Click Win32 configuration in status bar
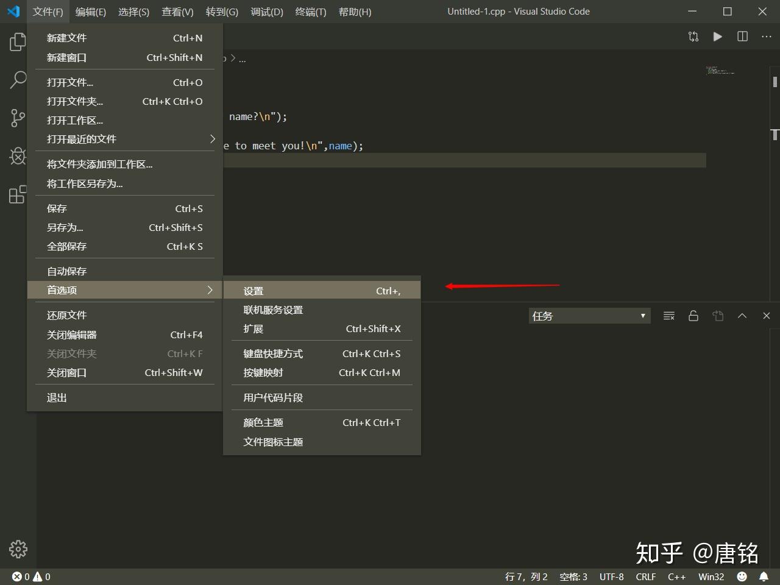Image resolution: width=780 pixels, height=585 pixels. pyautogui.click(x=711, y=576)
